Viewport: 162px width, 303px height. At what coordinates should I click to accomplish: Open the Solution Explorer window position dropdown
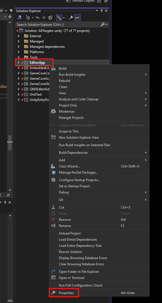97,11
